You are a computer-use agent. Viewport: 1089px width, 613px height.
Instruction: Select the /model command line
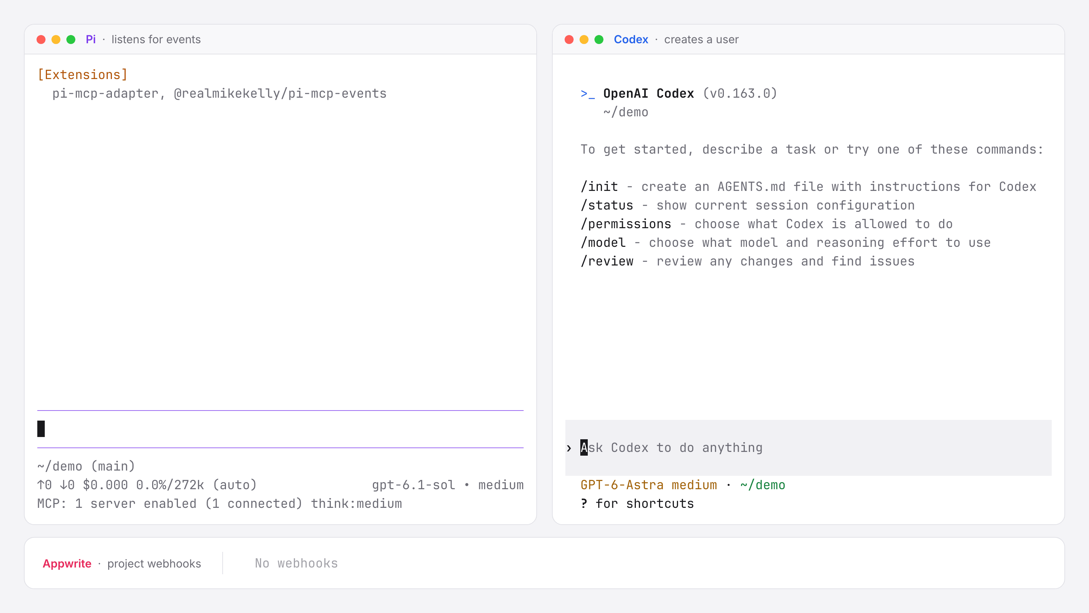click(785, 243)
